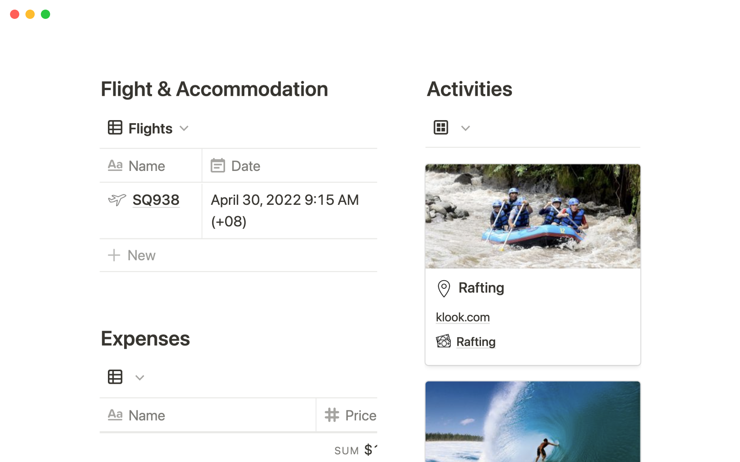Viewport: 740px width, 462px height.
Task: Open the surfing photo card
Action: (533, 422)
